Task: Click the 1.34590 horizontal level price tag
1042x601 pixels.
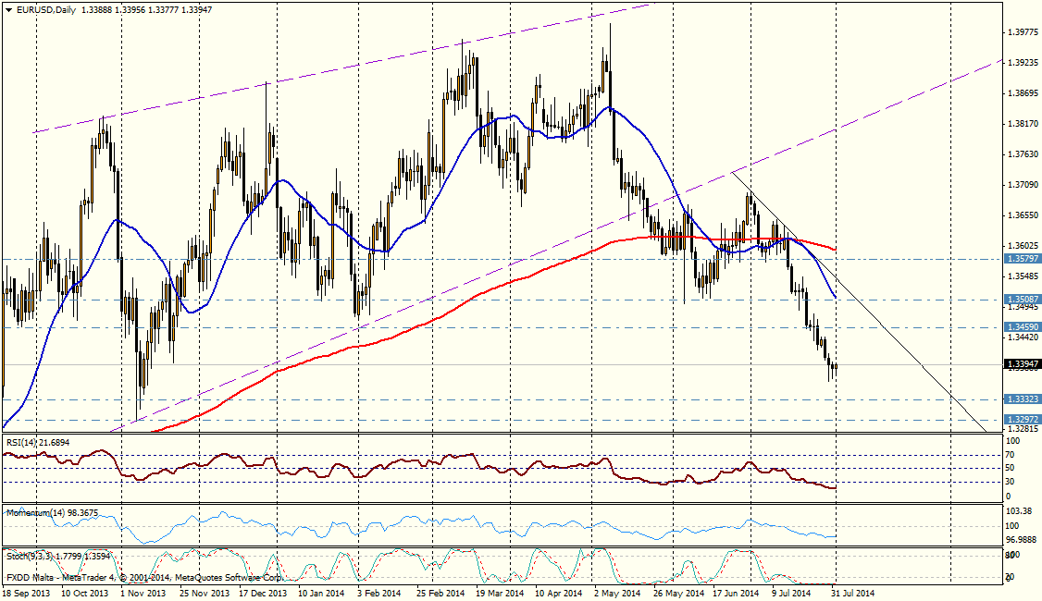Action: point(1022,327)
